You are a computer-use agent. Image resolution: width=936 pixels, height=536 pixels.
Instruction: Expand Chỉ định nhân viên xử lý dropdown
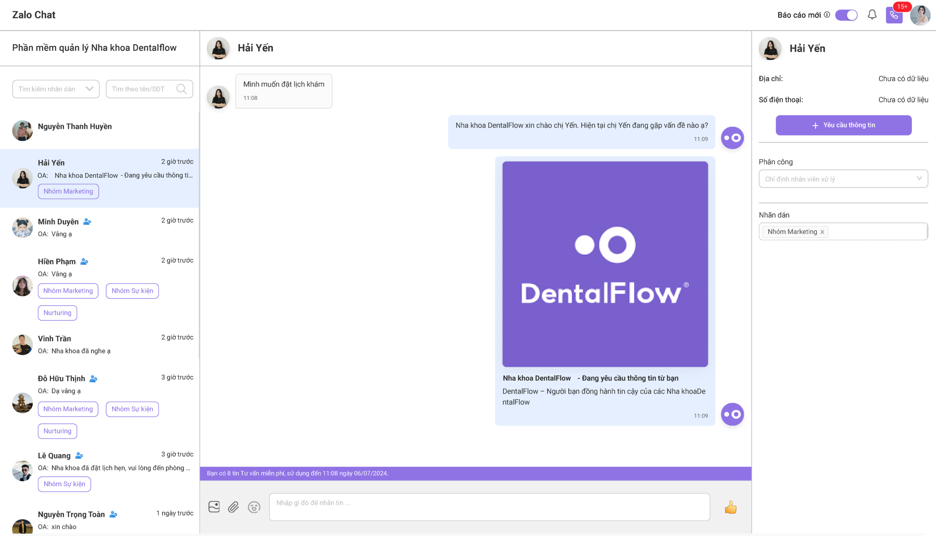[843, 179]
